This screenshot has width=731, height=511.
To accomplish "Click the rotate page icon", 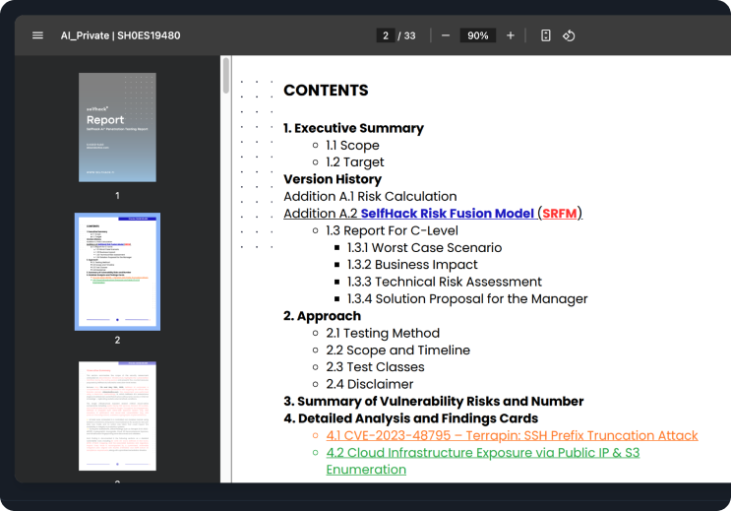I will (x=569, y=35).
